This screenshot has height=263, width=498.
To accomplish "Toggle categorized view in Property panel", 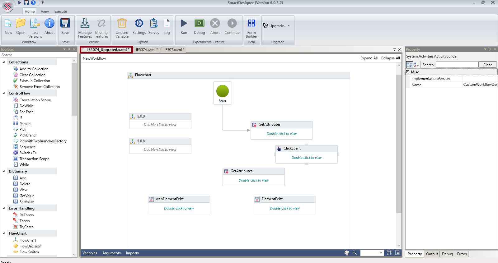I will [409, 65].
